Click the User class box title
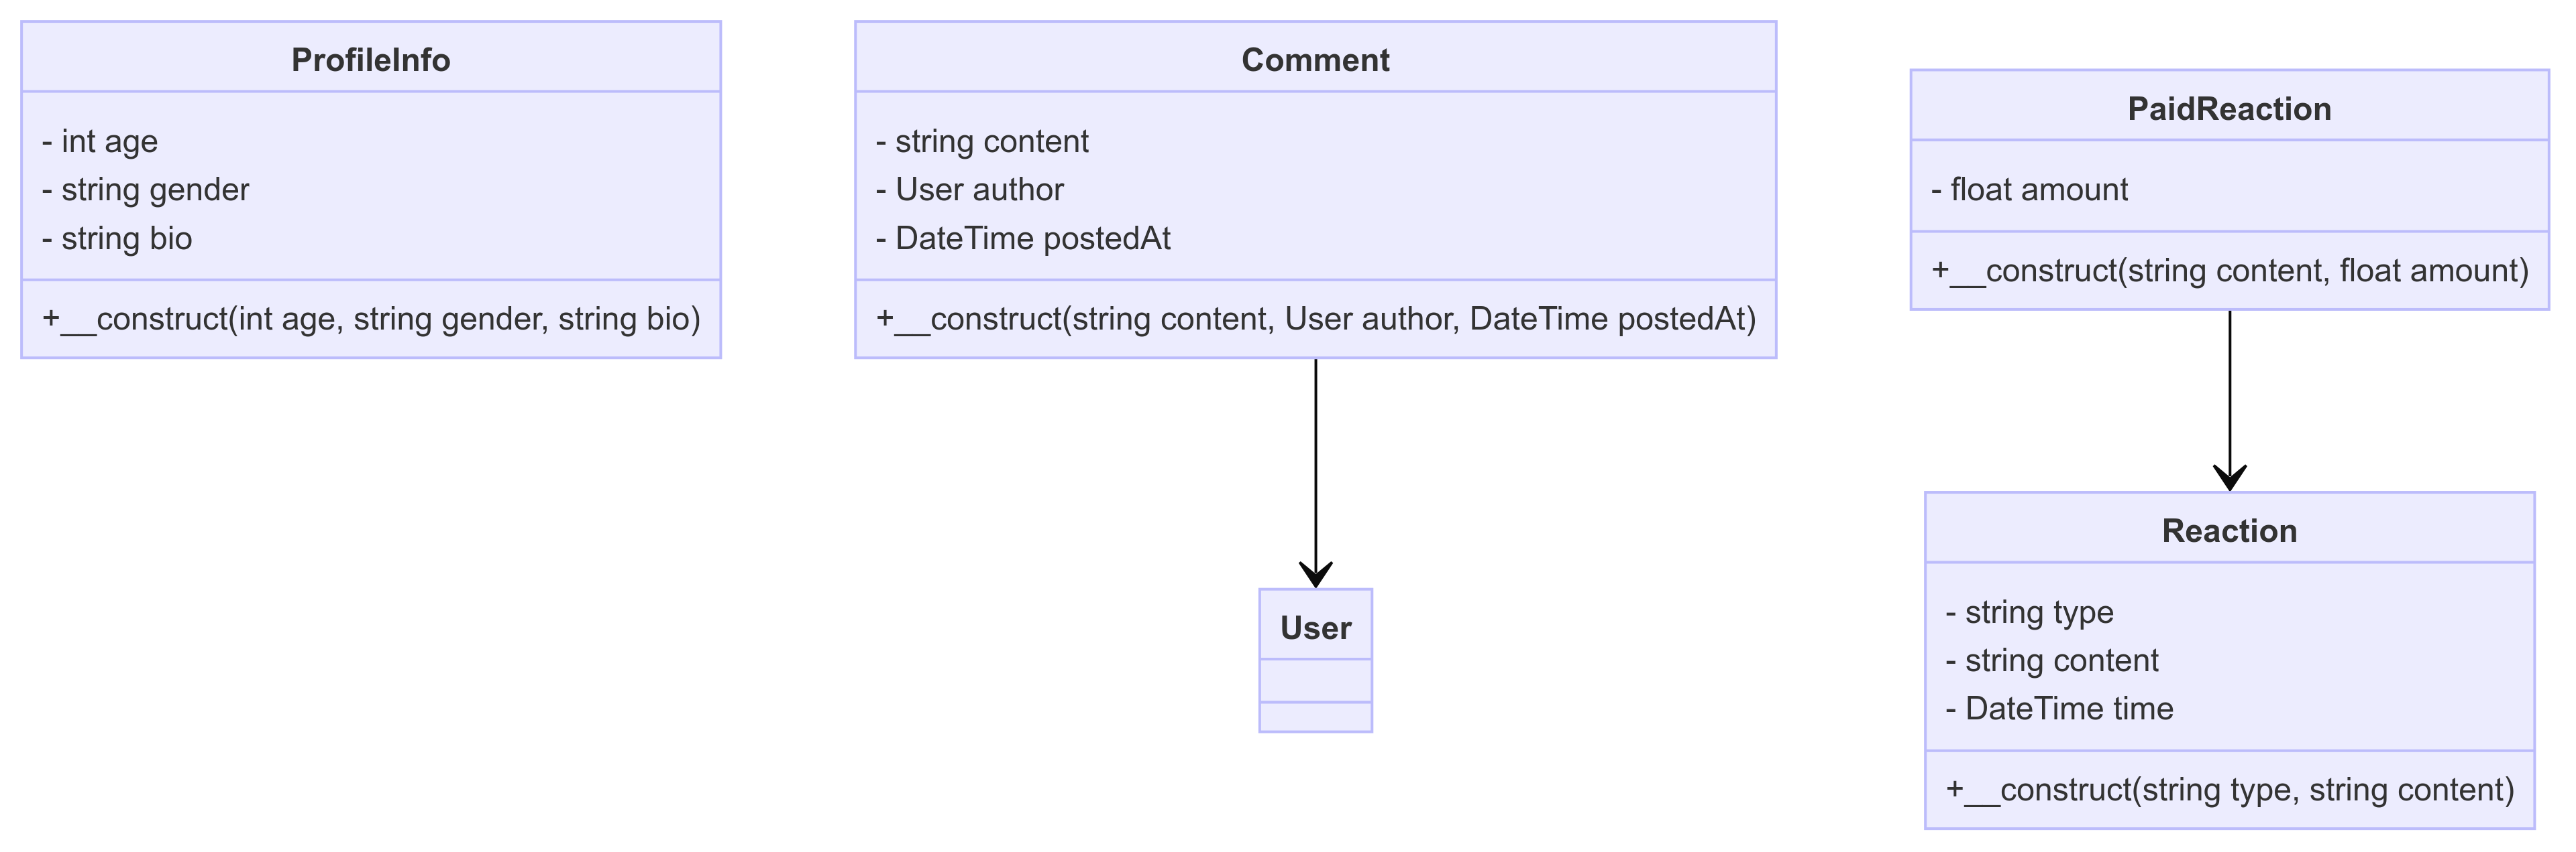 (1315, 627)
